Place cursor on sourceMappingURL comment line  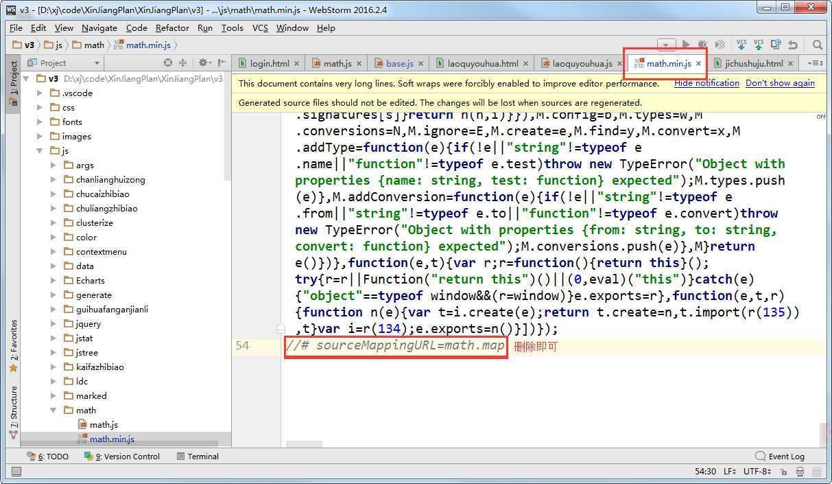click(x=396, y=345)
